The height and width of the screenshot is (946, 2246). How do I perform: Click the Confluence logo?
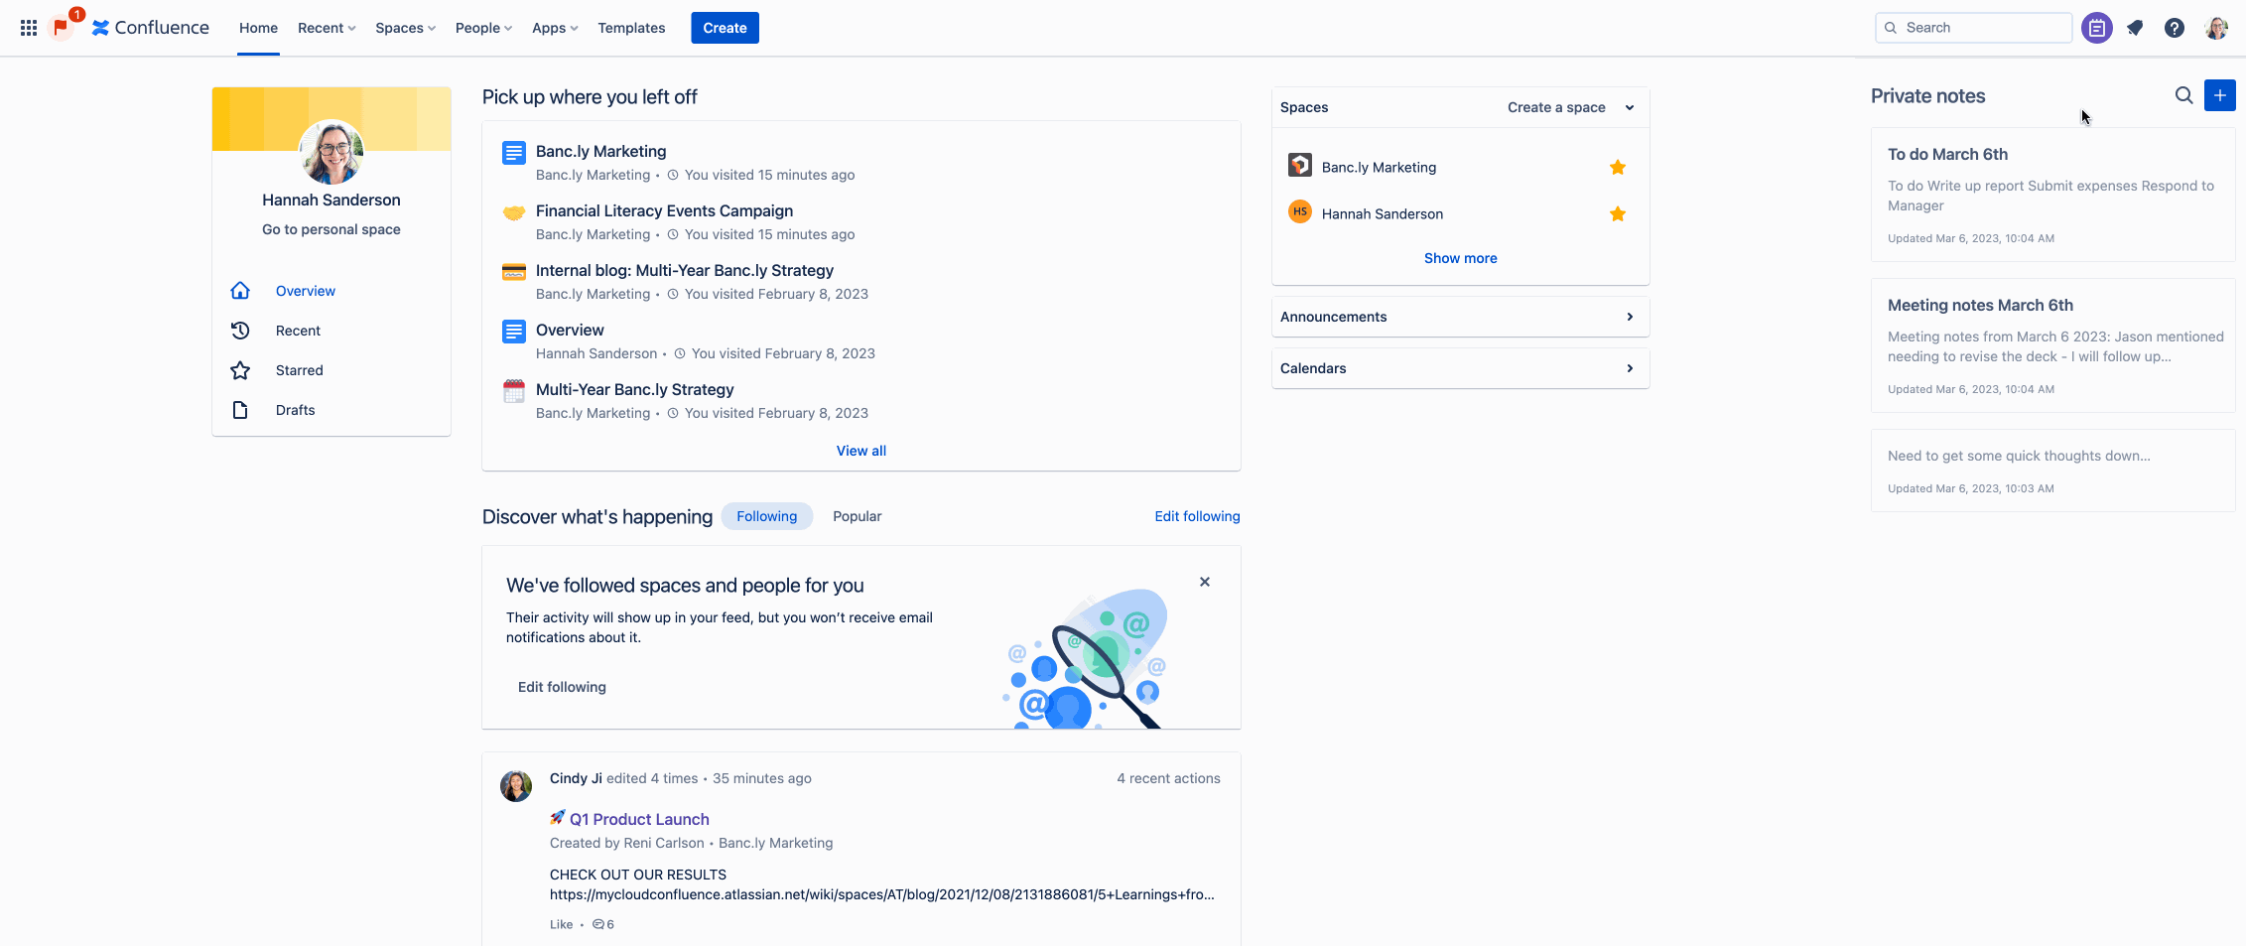click(x=151, y=28)
